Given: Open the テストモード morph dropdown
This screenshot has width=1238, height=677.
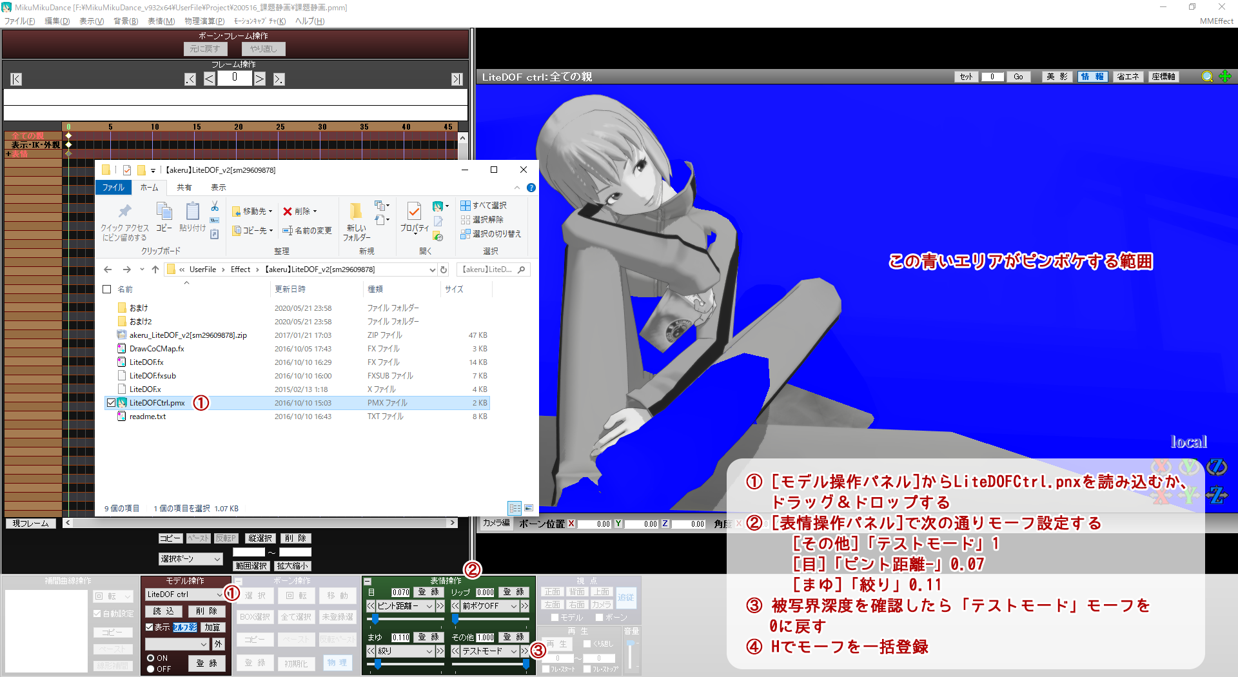Looking at the screenshot, I should point(489,651).
